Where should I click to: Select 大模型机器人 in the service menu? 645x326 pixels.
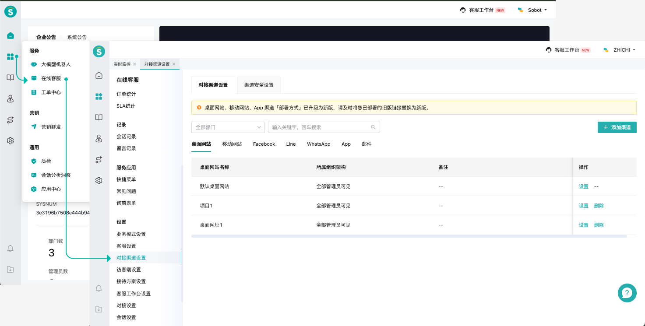coord(56,64)
